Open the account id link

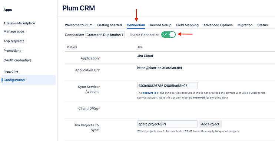149,93
